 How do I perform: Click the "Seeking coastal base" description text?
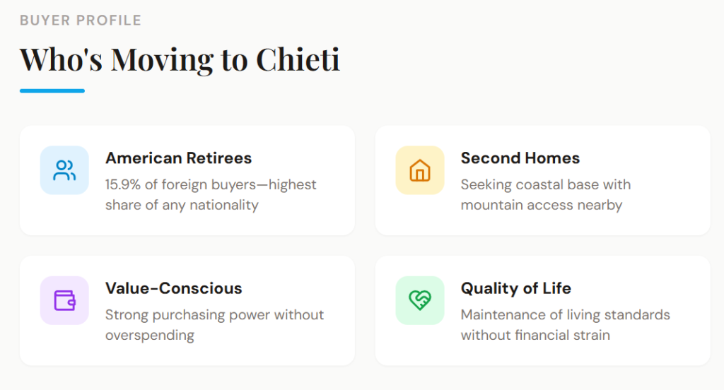click(545, 184)
